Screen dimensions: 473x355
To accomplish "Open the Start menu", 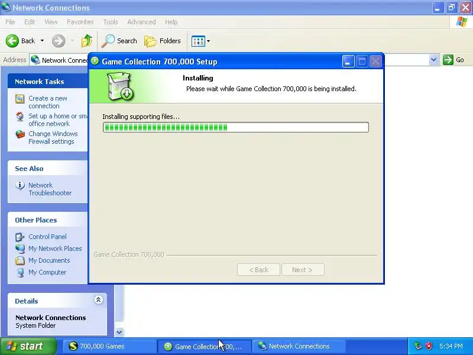I will tap(28, 346).
